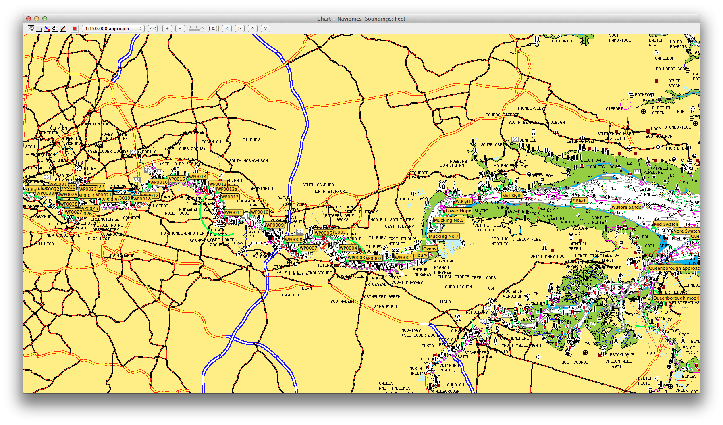The width and height of the screenshot is (723, 425).
Task: Click the Lower Hope waypoint label
Action: (x=458, y=211)
